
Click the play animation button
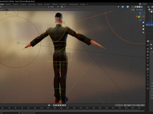click(61, 105)
